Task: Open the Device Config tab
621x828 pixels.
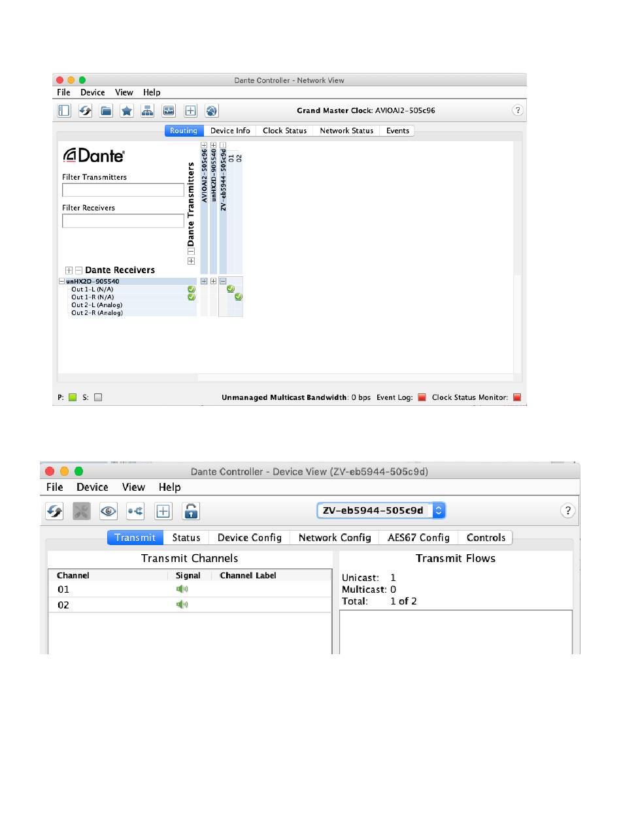Action: tap(250, 537)
